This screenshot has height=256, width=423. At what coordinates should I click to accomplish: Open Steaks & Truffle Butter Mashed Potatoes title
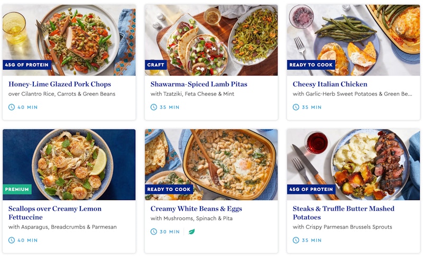coord(343,213)
